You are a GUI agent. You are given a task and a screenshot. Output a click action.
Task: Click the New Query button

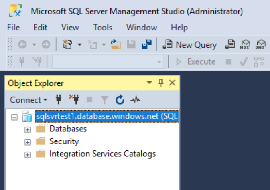point(189,45)
